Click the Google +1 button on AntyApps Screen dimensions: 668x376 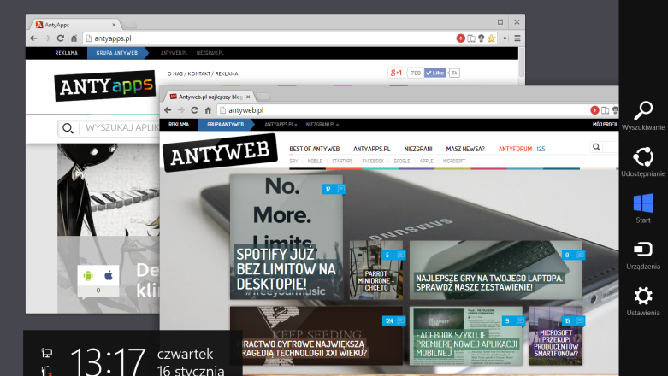(396, 73)
